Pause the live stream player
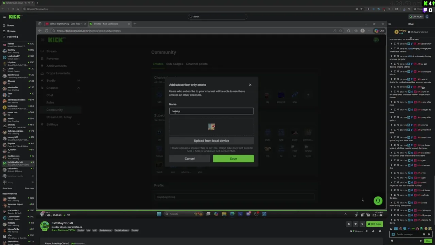The height and width of the screenshot is (245, 435). pos(42,215)
